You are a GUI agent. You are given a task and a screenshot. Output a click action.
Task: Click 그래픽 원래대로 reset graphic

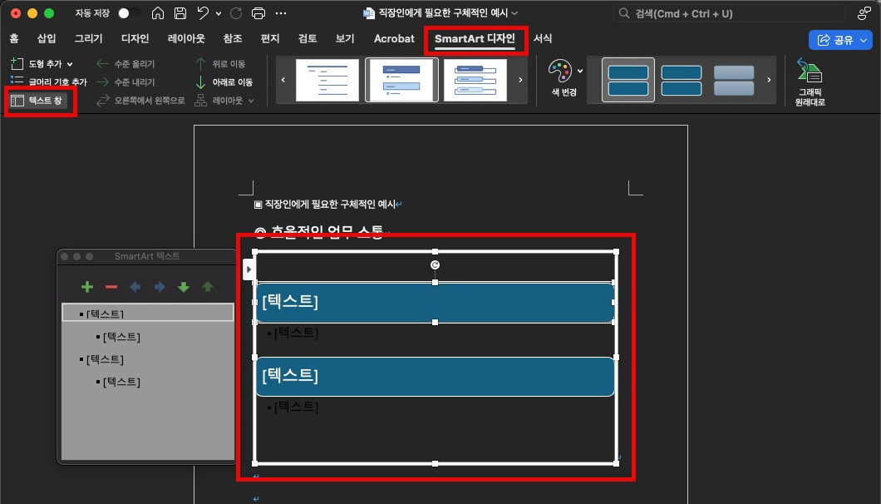[x=810, y=82]
